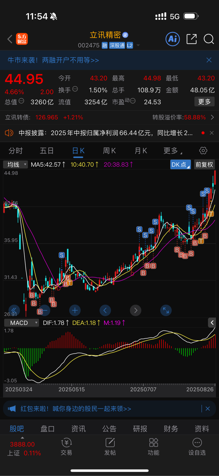This screenshot has width=219, height=476.
Task: Tap the 20250515 date label
Action: pos(72,389)
